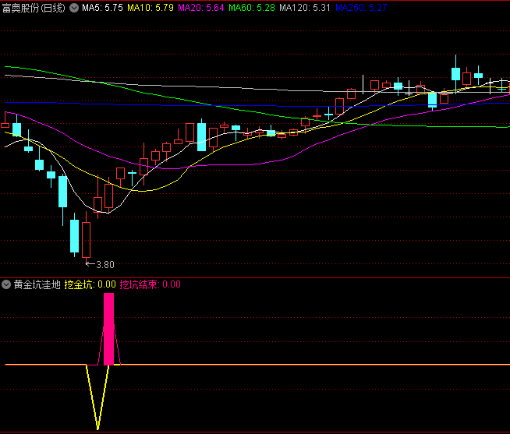Viewport: 510px width, 434px height.
Task: Click the 黄金坑洼地 indicator name
Action: [37, 284]
